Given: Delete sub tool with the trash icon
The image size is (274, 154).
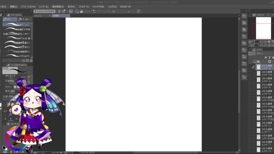Looking at the screenshot, I should click(x=31, y=61).
